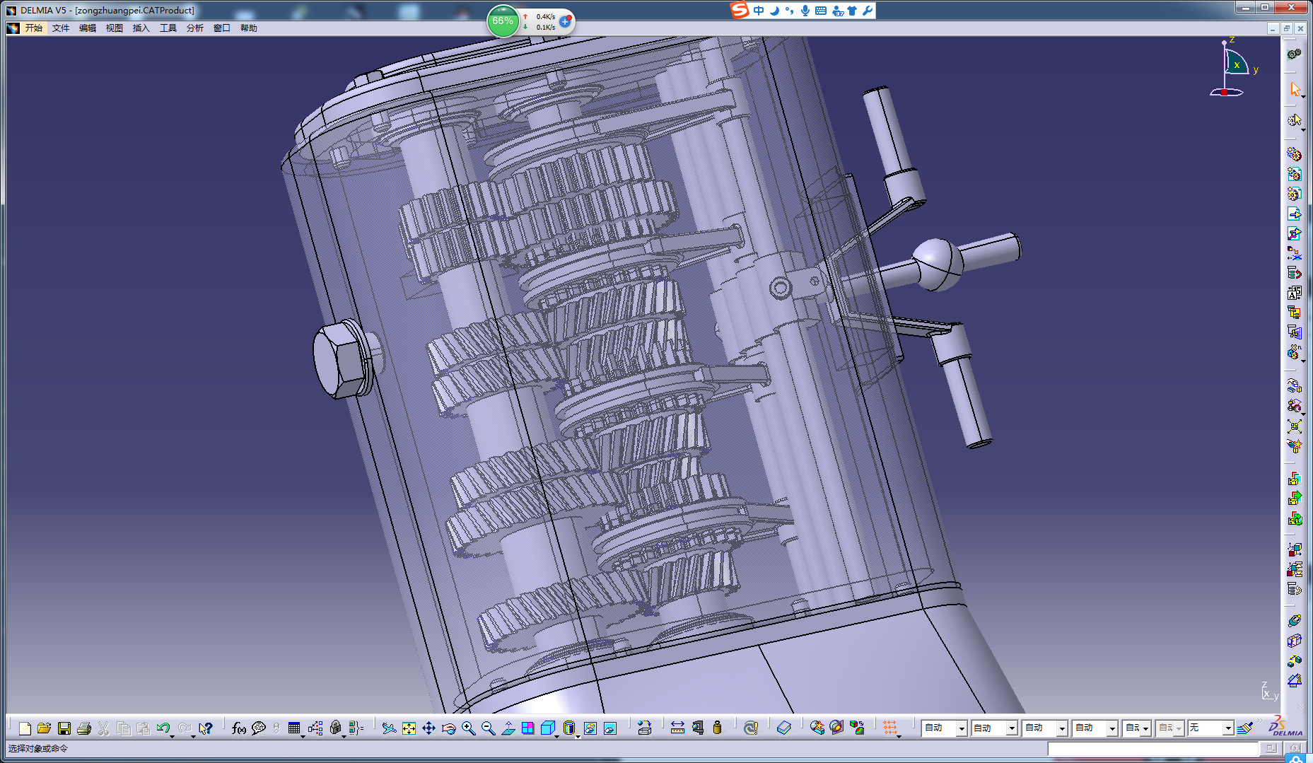Activate the What's This help cursor
Viewport: 1313px width, 763px height.
206,728
